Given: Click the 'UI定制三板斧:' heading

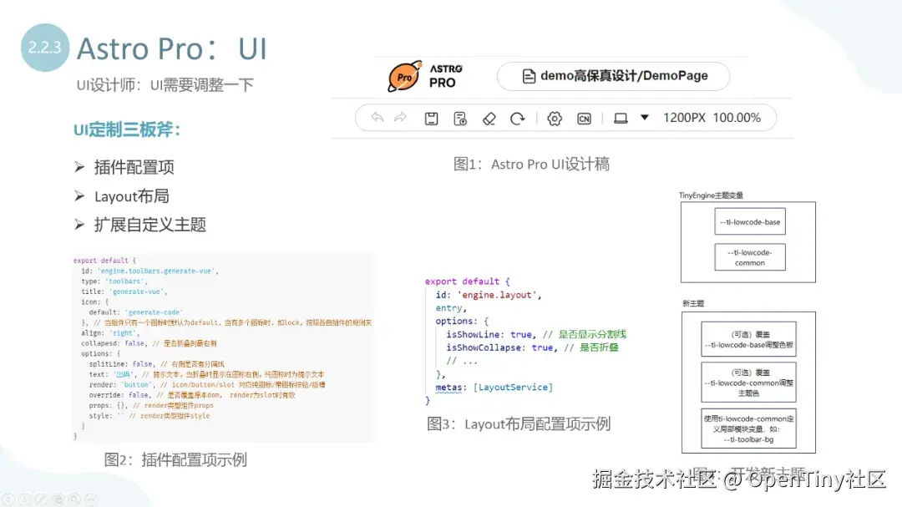Looking at the screenshot, I should (x=127, y=129).
